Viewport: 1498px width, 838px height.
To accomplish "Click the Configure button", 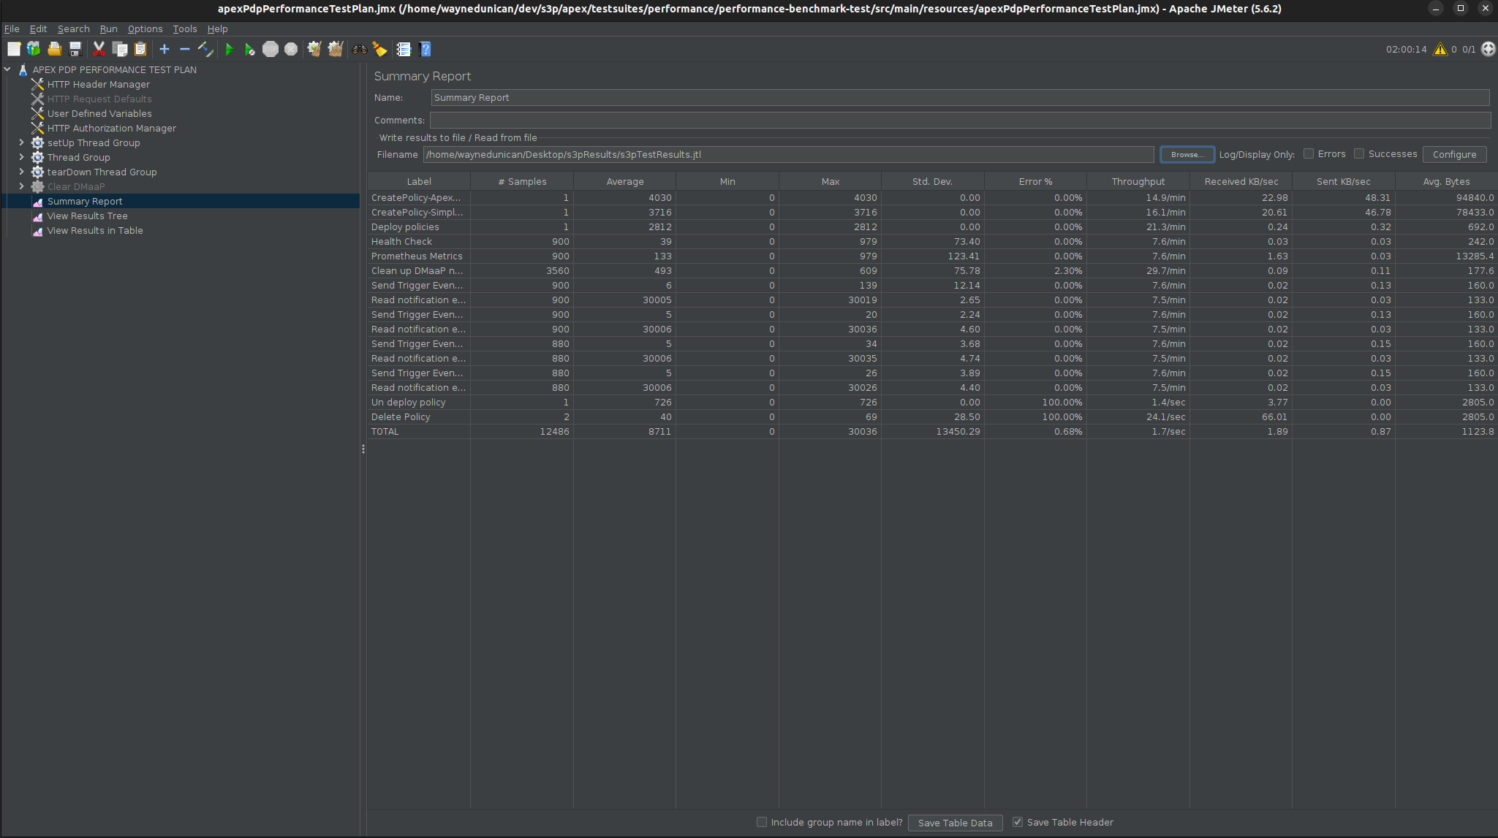I will [1454, 154].
